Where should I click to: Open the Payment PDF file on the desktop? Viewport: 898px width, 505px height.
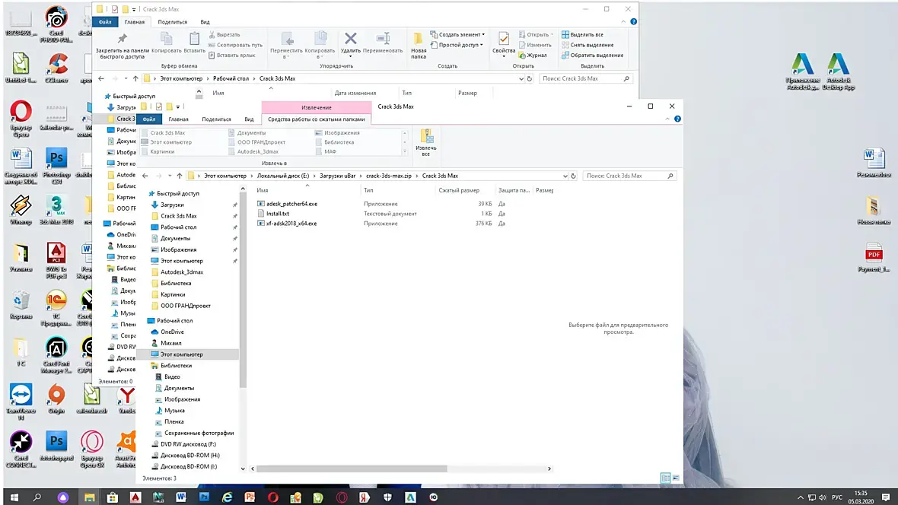tap(874, 258)
